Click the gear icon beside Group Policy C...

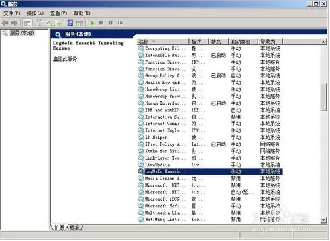tap(141, 75)
